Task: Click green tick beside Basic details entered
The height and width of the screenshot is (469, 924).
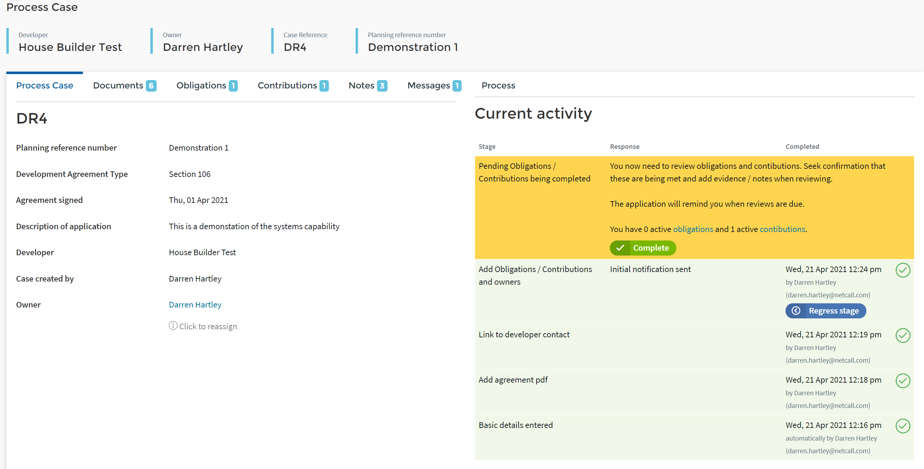Action: [903, 426]
